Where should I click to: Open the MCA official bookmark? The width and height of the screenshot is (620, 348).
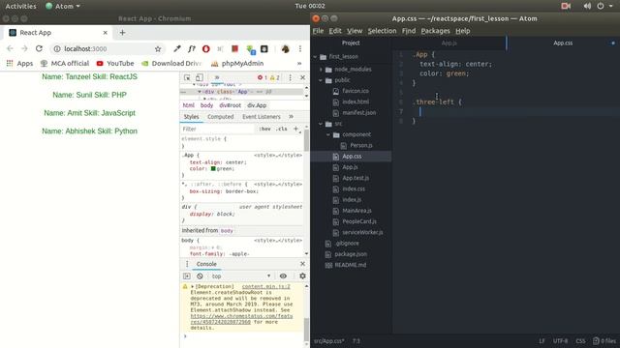(x=65, y=63)
